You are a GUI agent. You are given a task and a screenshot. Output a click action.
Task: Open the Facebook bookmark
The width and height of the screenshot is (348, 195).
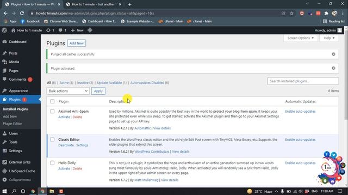[x=30, y=22]
